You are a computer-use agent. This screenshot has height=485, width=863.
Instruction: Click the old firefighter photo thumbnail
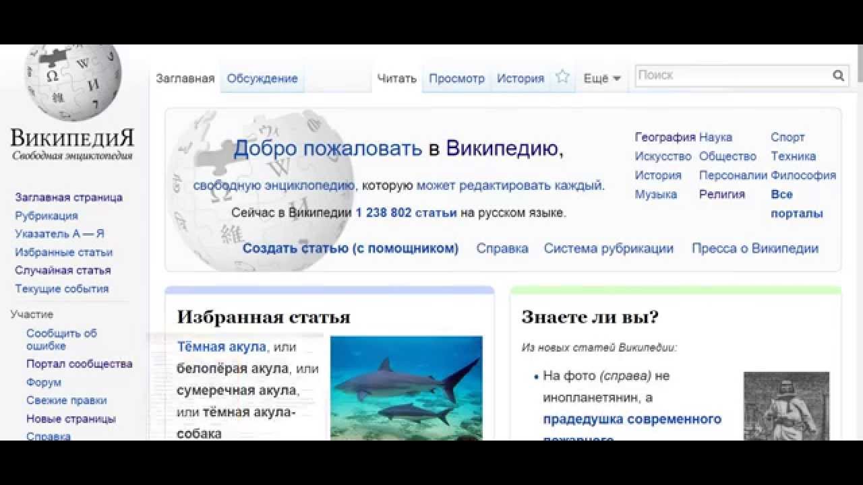786,406
